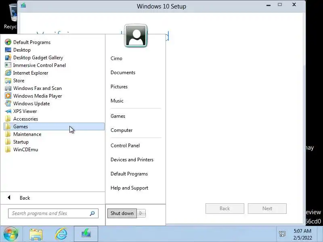Click the Windows 10 Setup title bar icon
323x242 pixels.
pos(23,5)
